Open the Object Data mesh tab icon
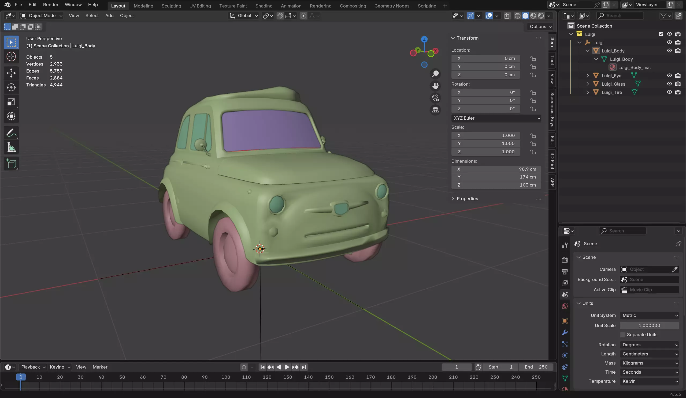The width and height of the screenshot is (686, 398). pyautogui.click(x=565, y=378)
